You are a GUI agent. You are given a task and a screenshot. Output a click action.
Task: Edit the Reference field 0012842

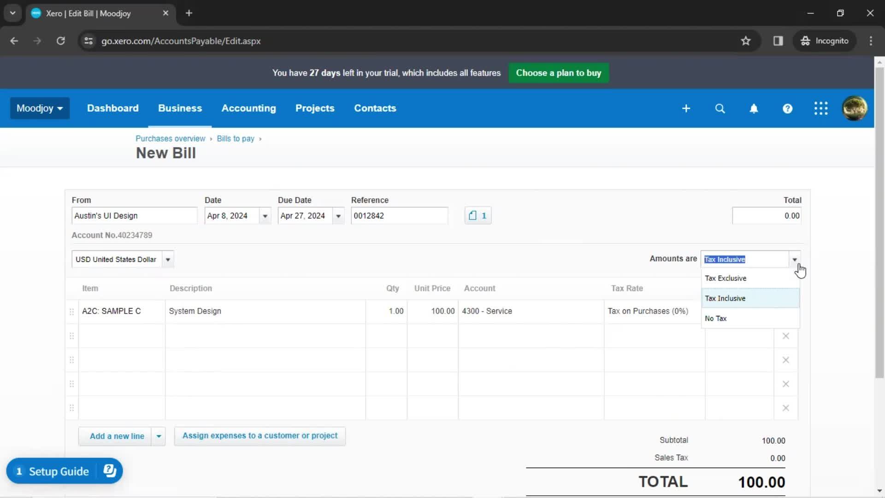[x=399, y=216]
